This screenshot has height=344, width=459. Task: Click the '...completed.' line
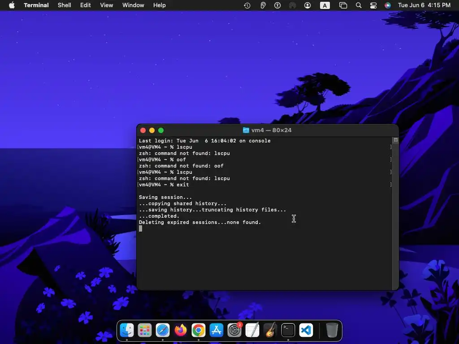(x=159, y=216)
